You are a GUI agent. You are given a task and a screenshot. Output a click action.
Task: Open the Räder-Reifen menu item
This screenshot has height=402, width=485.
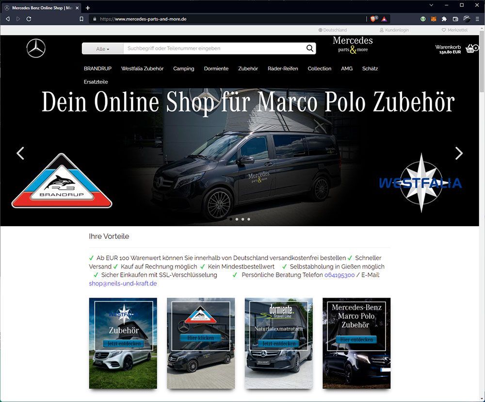[x=283, y=68]
